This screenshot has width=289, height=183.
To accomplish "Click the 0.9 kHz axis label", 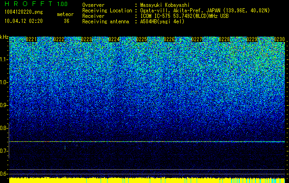I will (4, 105).
